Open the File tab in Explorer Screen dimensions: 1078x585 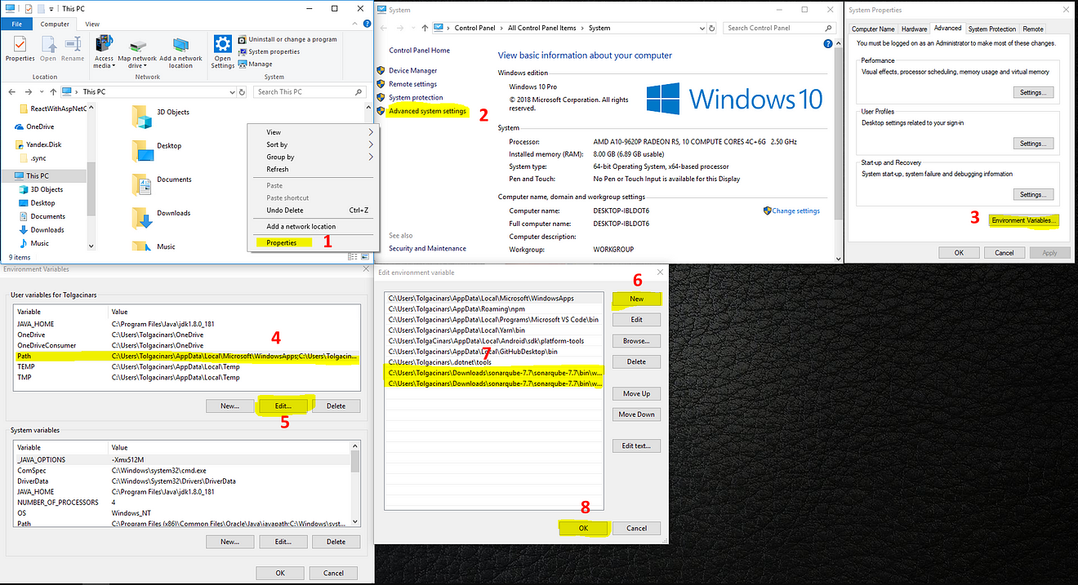point(16,24)
